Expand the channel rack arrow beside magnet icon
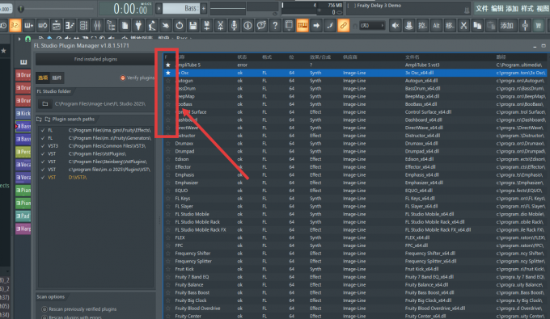 click(x=19, y=39)
